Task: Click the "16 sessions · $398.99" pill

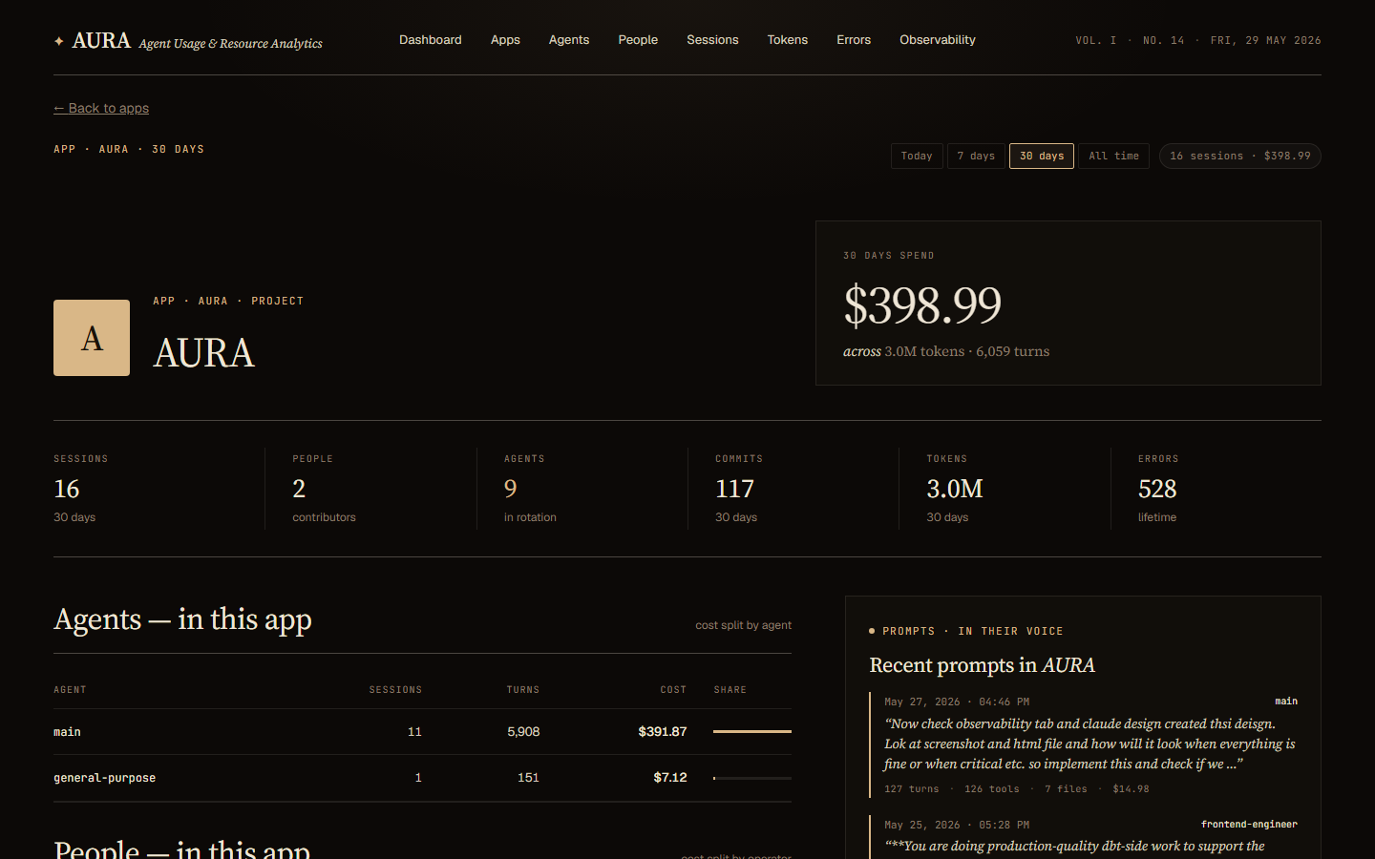Action: [1240, 156]
